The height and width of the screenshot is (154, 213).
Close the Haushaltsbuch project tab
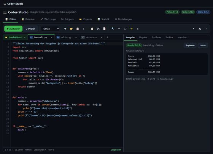click(x=25, y=38)
